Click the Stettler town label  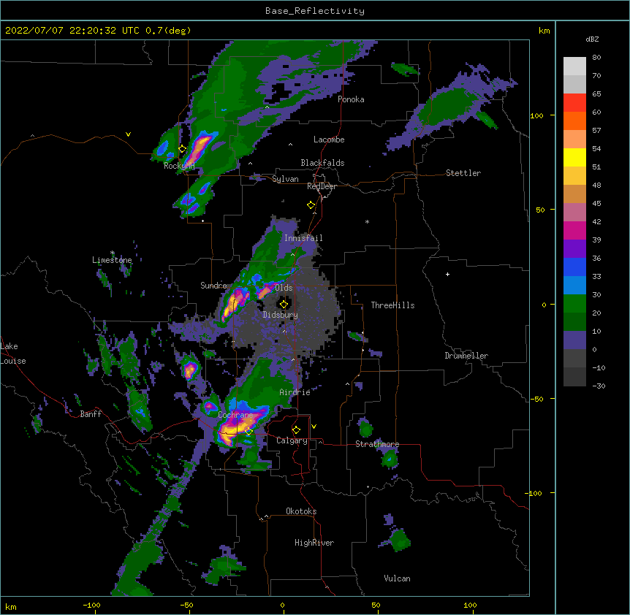(463, 173)
